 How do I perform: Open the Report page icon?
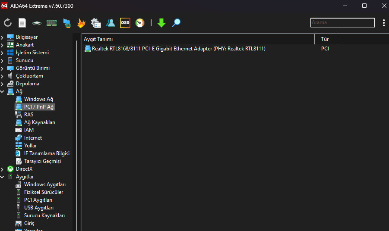pos(22,23)
